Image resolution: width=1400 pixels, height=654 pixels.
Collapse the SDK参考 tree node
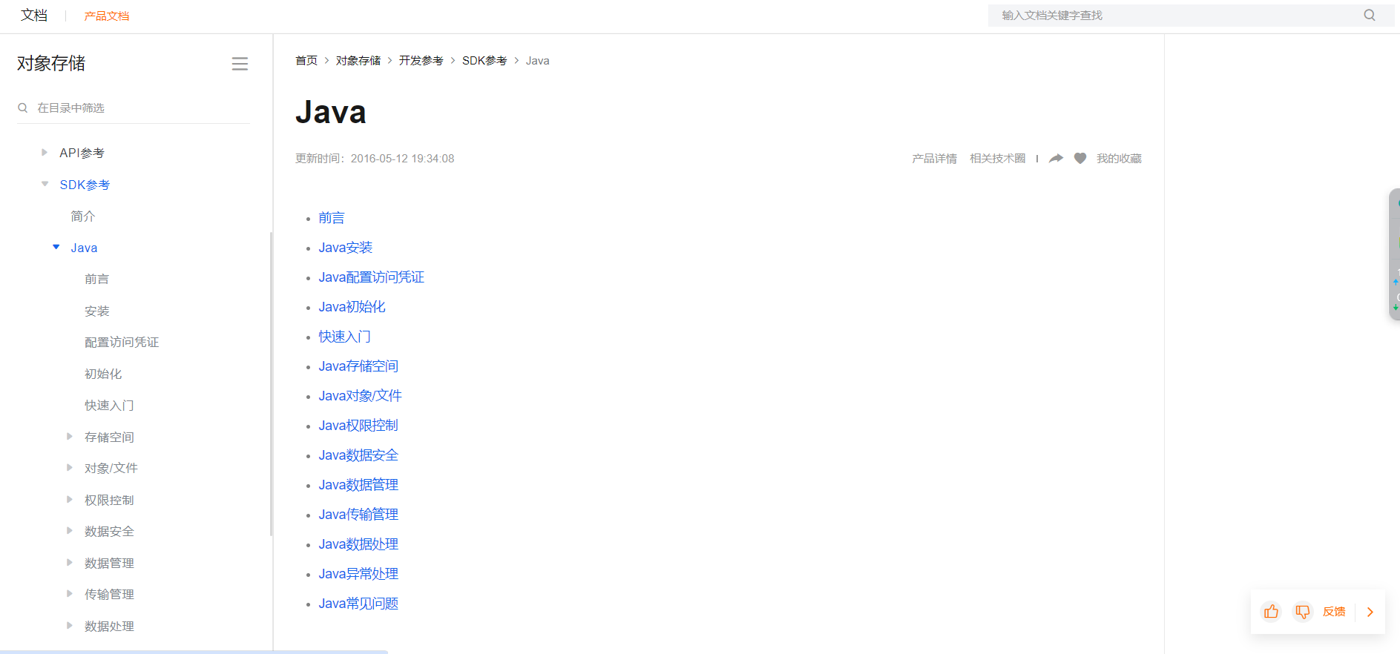[45, 184]
